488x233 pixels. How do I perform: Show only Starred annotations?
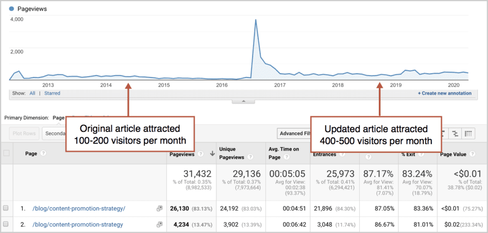point(52,93)
